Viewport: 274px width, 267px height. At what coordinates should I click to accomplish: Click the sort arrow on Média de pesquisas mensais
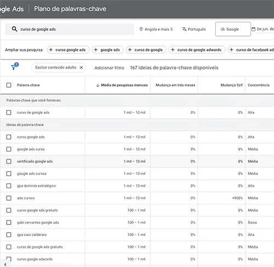point(98,85)
